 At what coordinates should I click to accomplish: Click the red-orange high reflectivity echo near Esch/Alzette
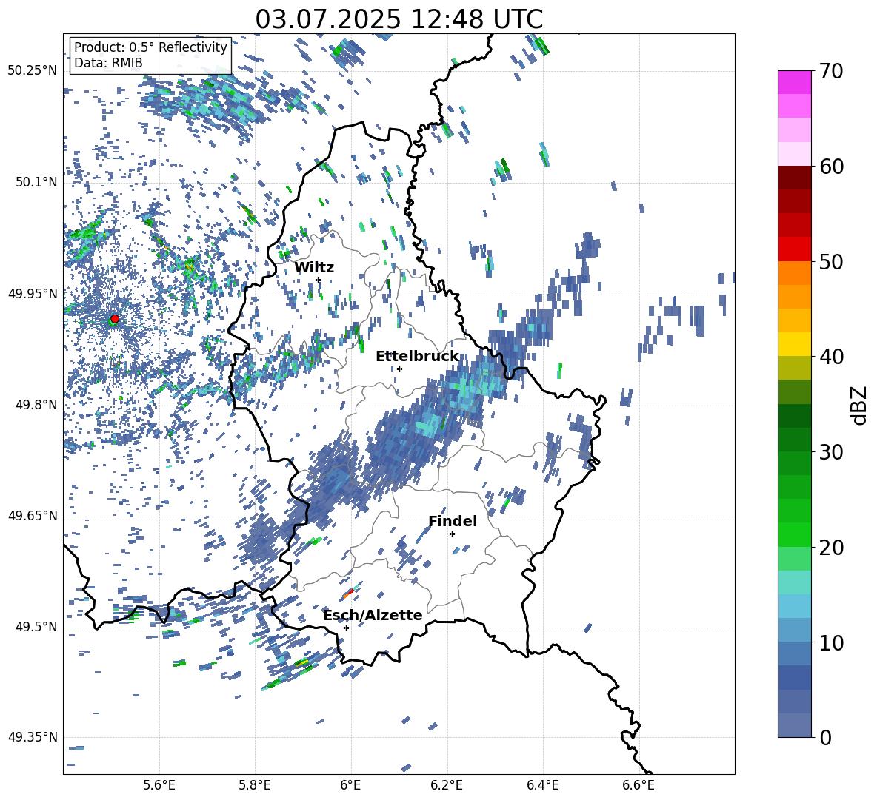[x=349, y=594]
